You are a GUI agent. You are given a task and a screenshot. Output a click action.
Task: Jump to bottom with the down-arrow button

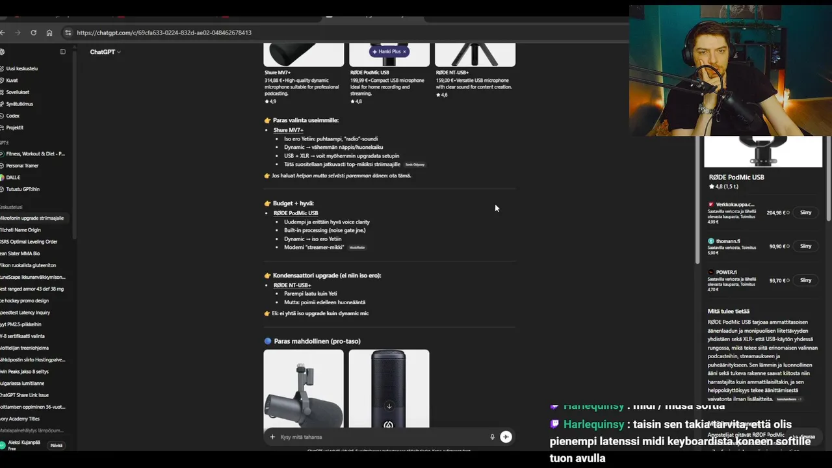click(x=389, y=406)
